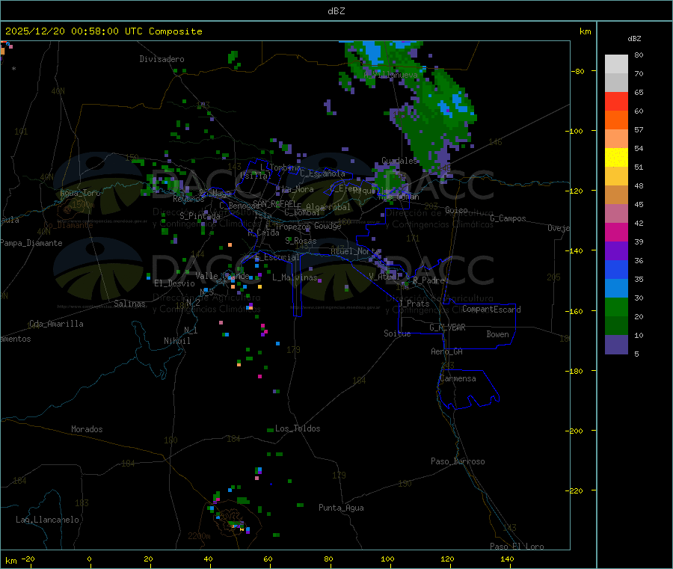Click the Paso_Barroso map label
Screen dimensions: 673x569
click(458, 461)
